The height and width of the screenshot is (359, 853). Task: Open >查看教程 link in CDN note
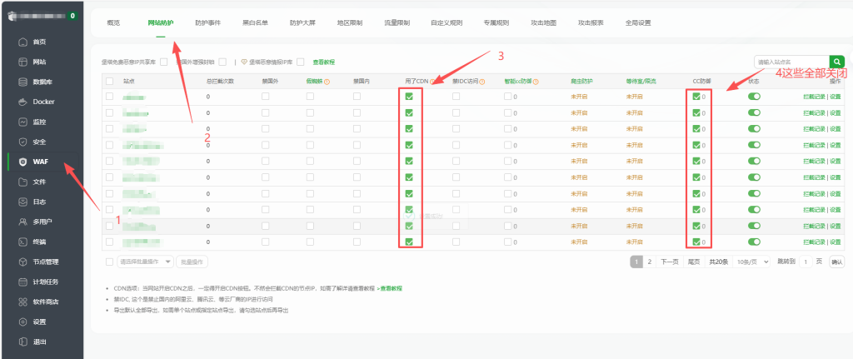click(x=390, y=287)
